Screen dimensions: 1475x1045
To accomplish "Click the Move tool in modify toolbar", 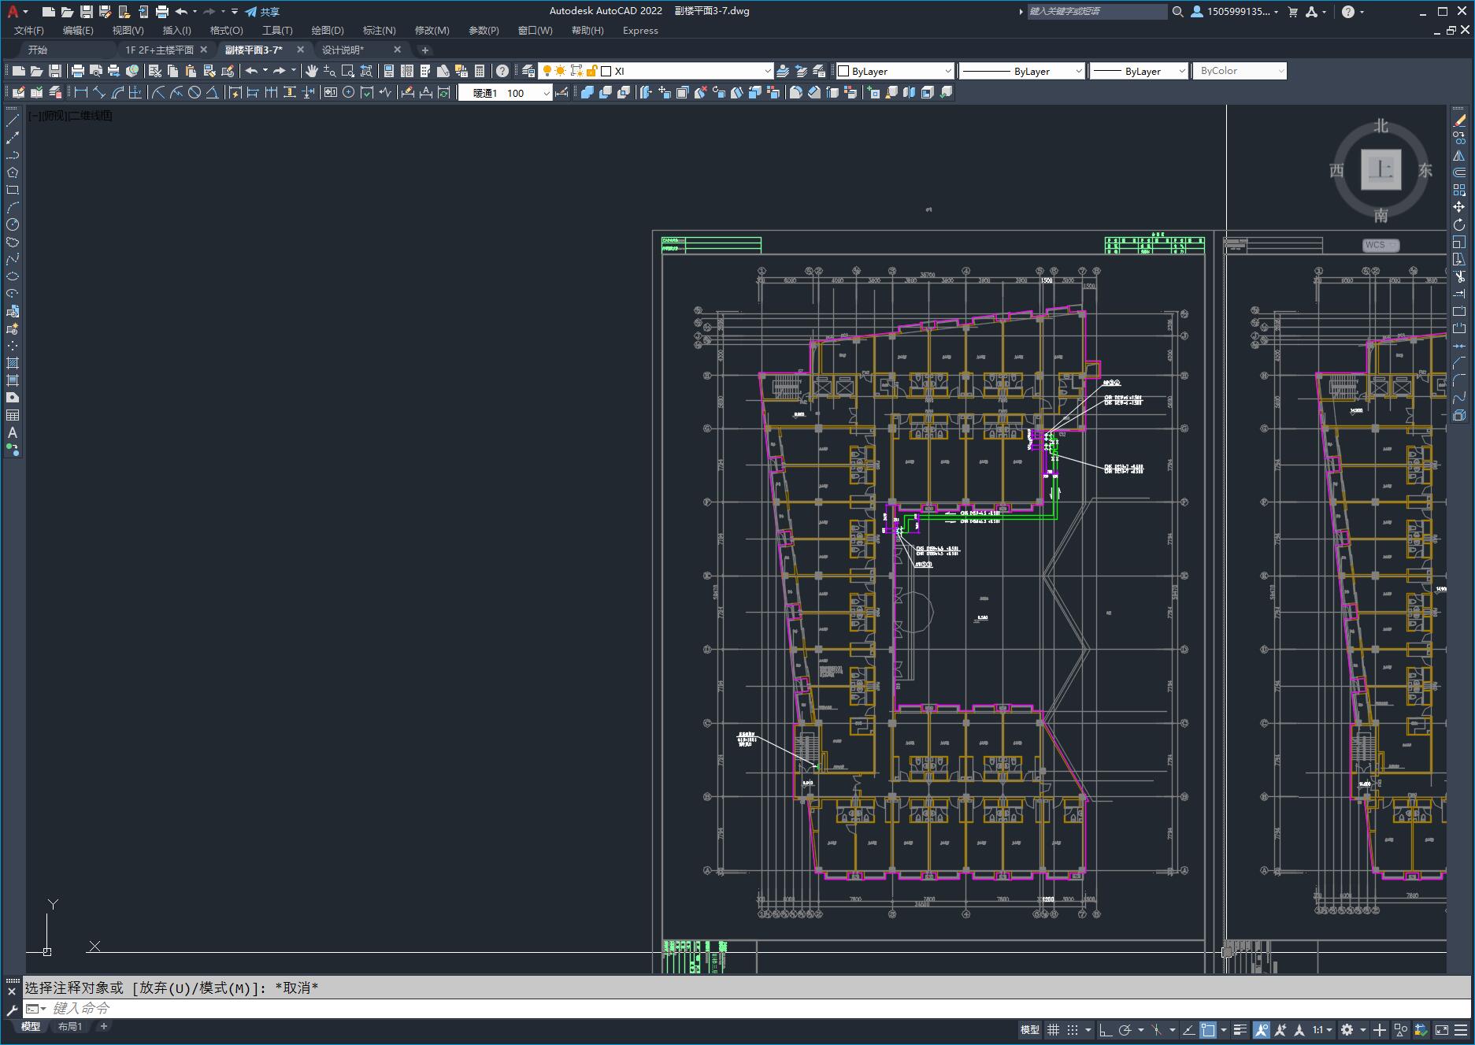I will [x=1459, y=207].
